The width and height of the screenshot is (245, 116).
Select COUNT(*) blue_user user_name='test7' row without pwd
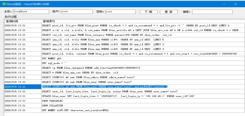point(125,82)
